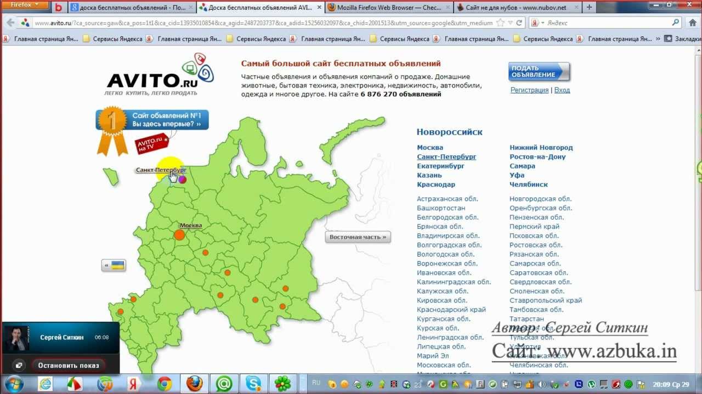Open the Mail.ru Agent @ taskbar icon
702x394 pixels.
click(224, 384)
